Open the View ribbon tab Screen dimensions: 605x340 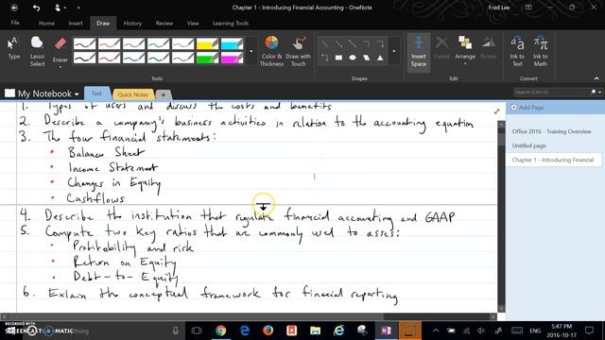pyautogui.click(x=193, y=23)
